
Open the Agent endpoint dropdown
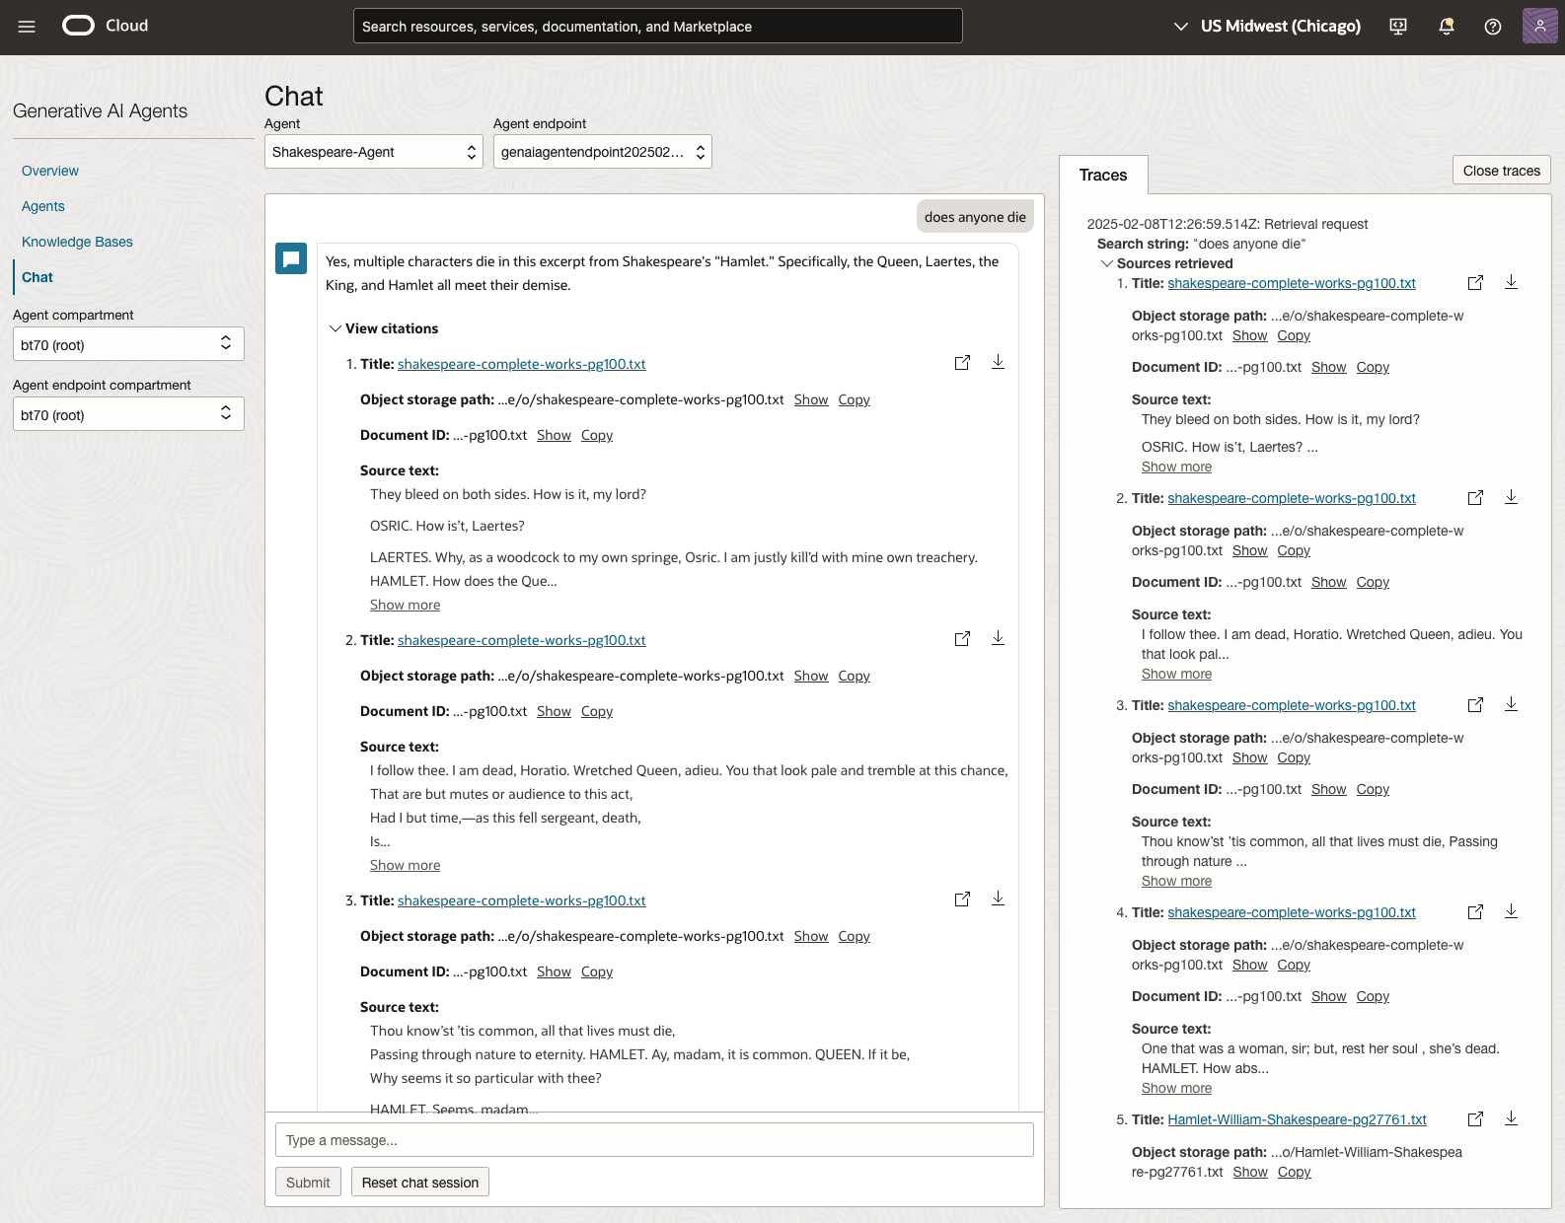pyautogui.click(x=602, y=152)
